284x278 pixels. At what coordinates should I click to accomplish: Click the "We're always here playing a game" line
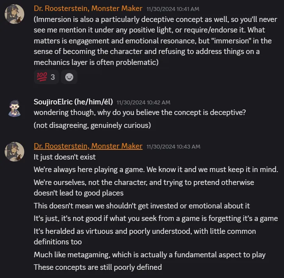[x=155, y=170]
